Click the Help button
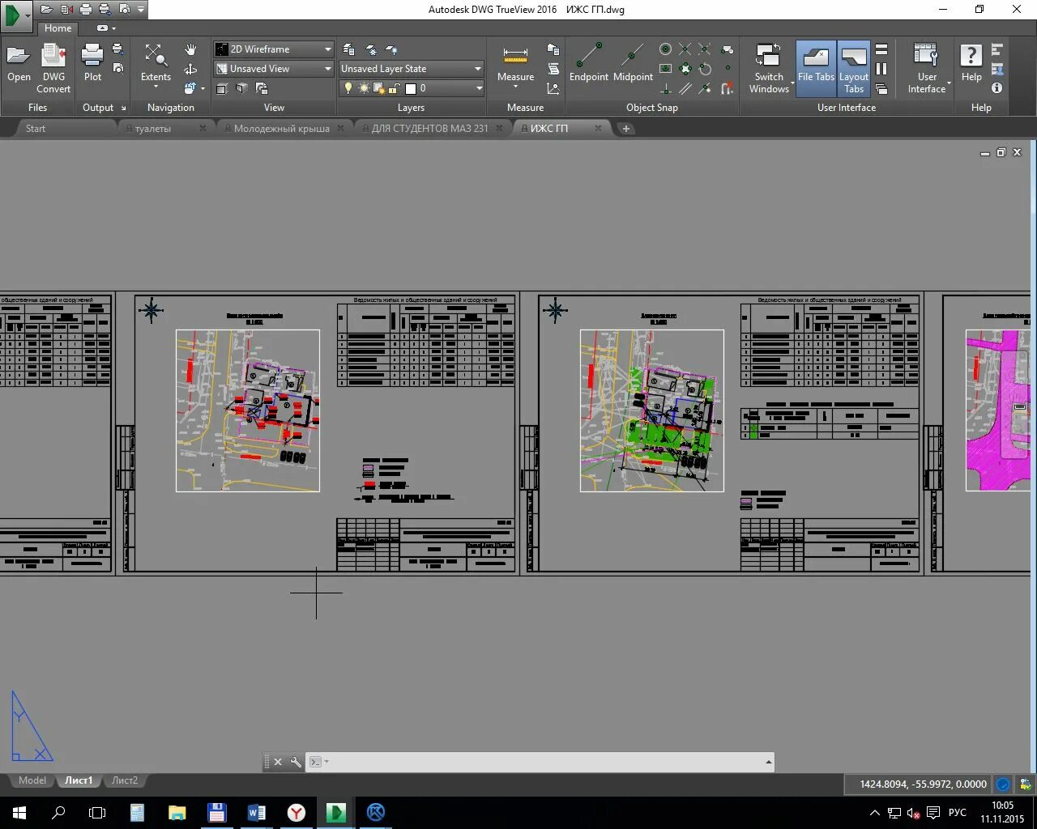This screenshot has width=1037, height=829. 971,63
